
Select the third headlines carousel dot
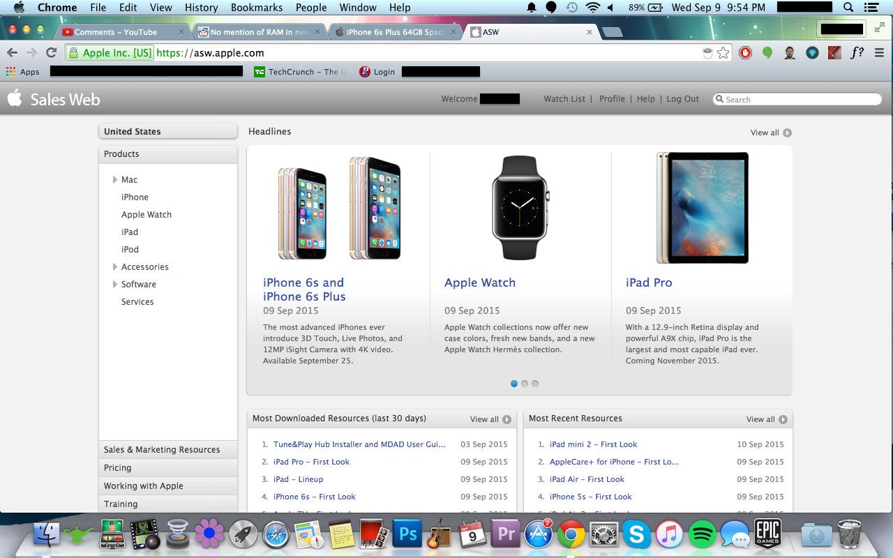pyautogui.click(x=535, y=384)
